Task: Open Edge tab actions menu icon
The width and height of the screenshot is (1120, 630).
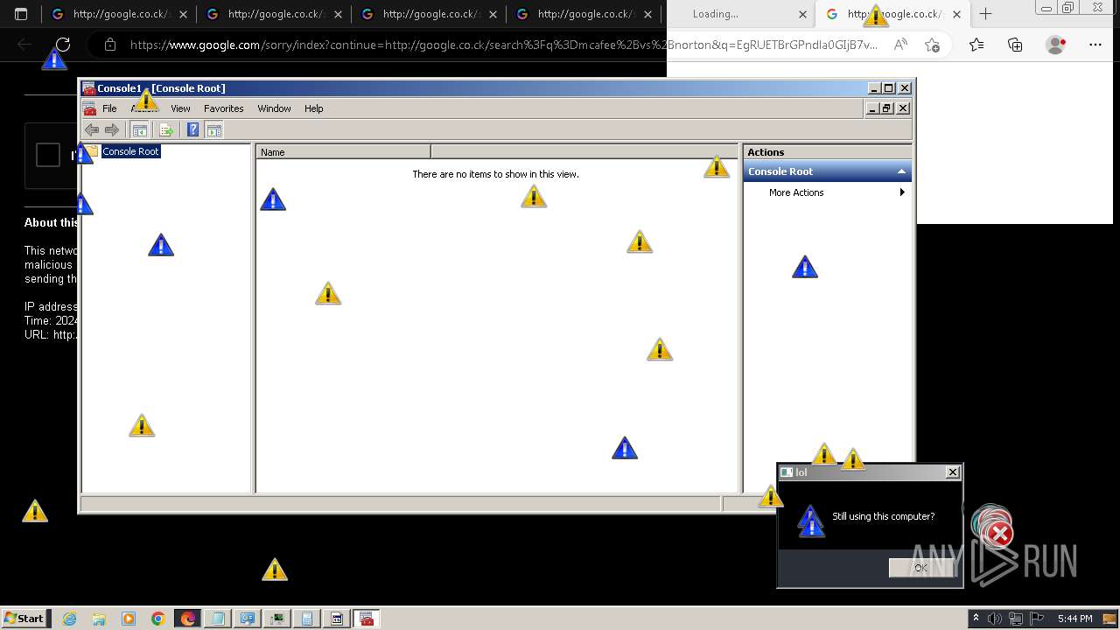Action: (22, 14)
